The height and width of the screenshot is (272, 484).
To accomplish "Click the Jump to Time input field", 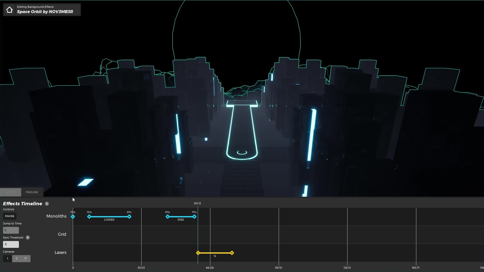I will tap(11, 230).
